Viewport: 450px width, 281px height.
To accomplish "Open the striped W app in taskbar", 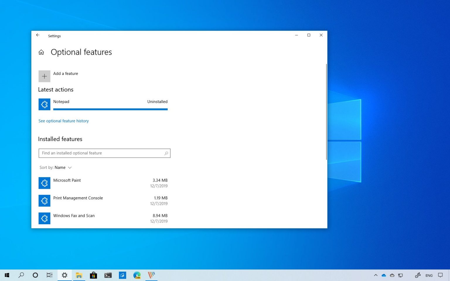I will point(151,275).
